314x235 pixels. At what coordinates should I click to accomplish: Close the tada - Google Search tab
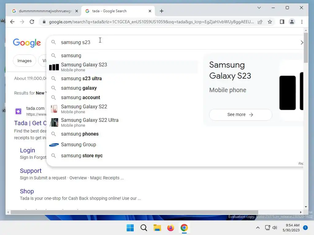click(150, 11)
